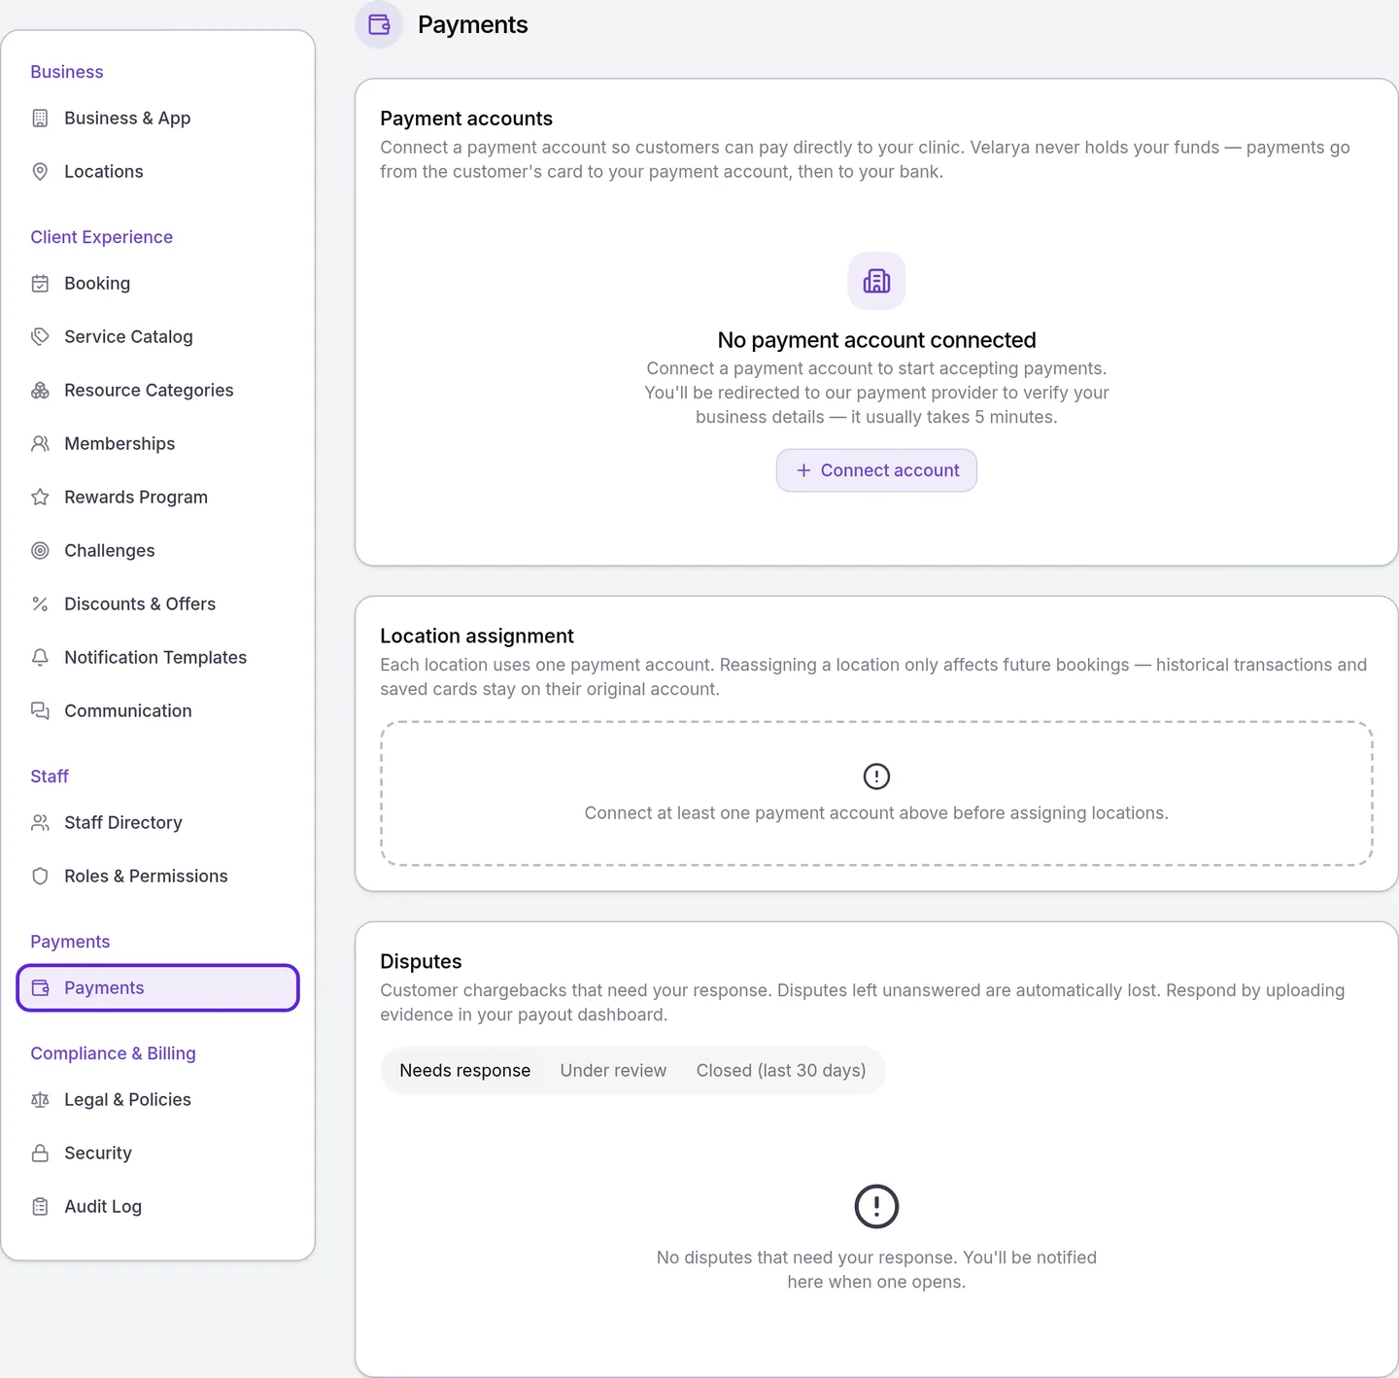The image size is (1399, 1378).
Task: Switch to the Under review disputes tab
Action: [x=613, y=1071]
